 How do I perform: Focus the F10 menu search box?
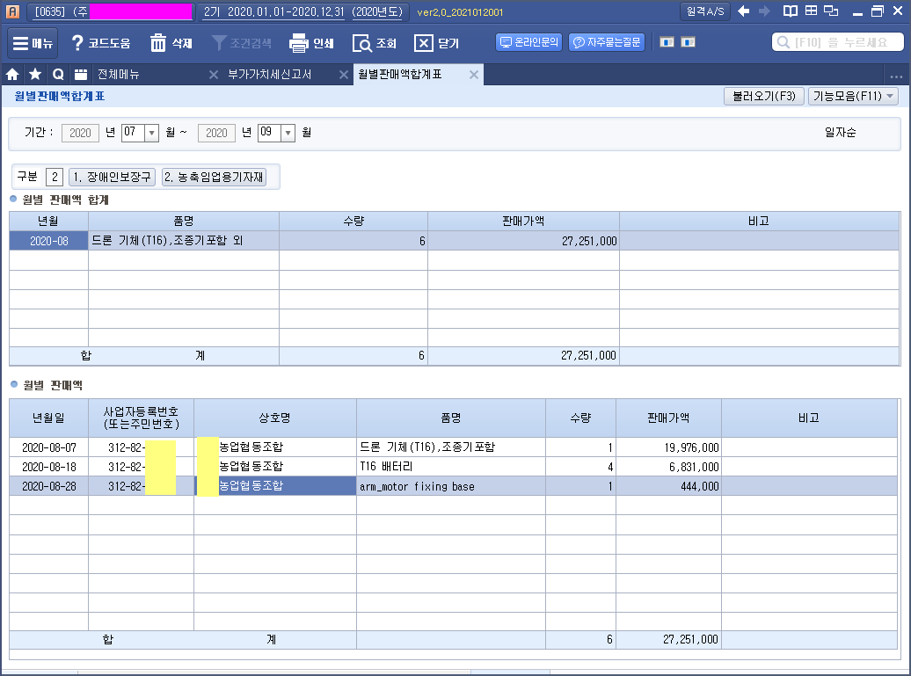838,42
